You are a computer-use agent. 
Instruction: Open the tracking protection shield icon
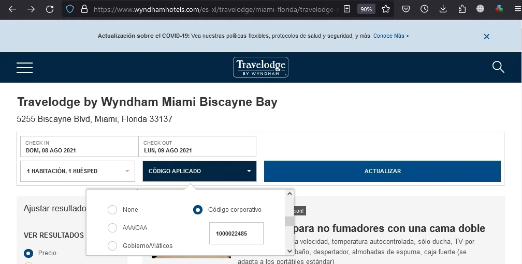tap(69, 9)
